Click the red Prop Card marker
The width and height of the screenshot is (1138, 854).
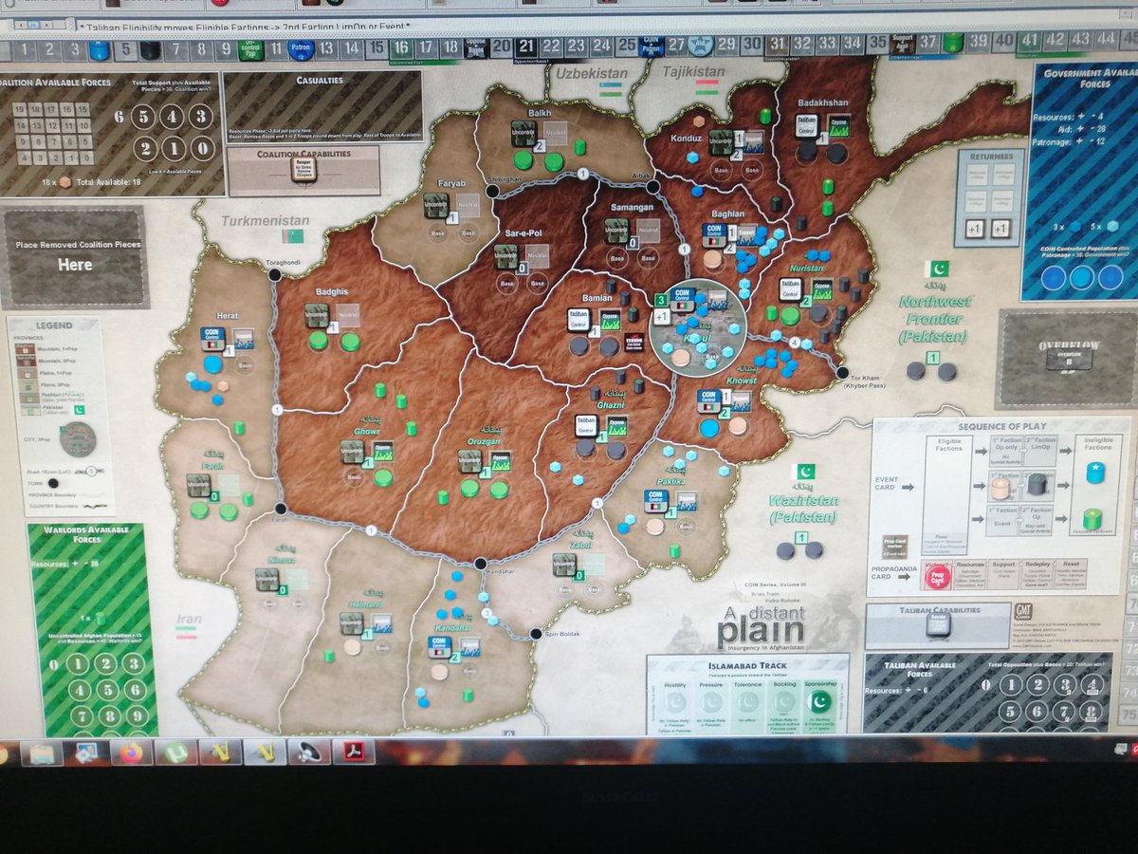pos(938,575)
